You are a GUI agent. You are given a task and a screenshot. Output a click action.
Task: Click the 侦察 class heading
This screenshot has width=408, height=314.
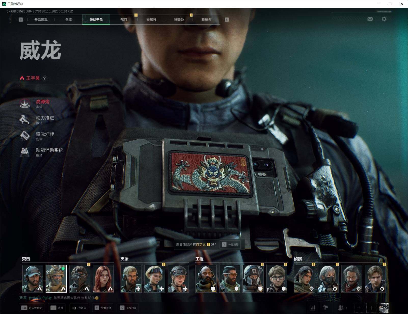coord(298,259)
